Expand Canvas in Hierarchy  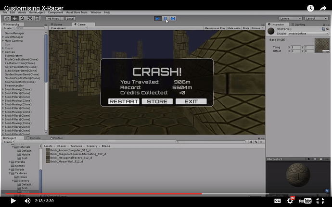(3, 52)
